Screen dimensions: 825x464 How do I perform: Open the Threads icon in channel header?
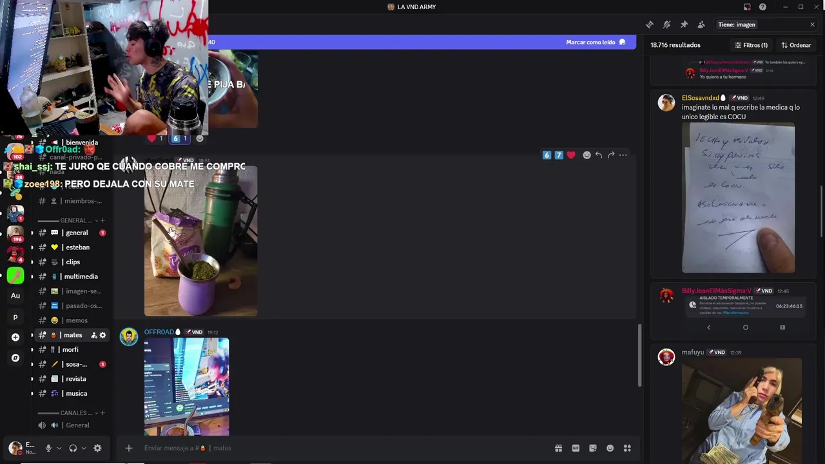(650, 24)
